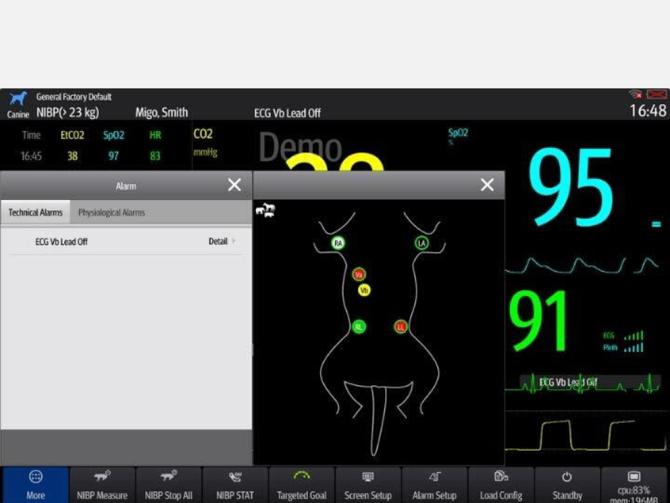Click the wireless network status icon
The image size is (670, 503).
636,94
